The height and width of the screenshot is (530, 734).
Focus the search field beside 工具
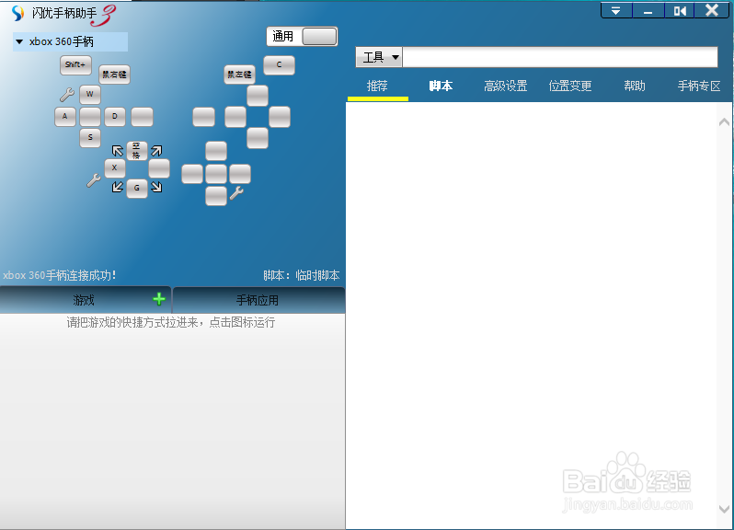(560, 57)
